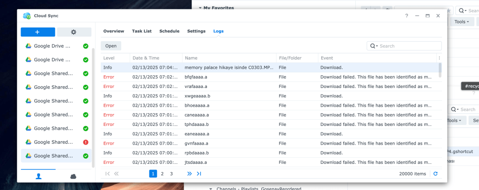
Task: Click green status check of second Google Drive connection
Action: coord(86,60)
